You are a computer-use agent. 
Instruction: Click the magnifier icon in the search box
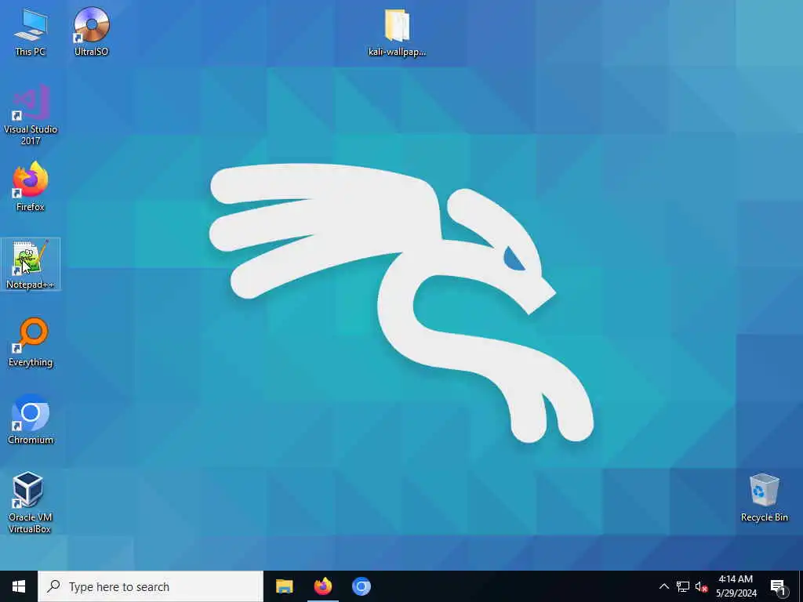(x=53, y=586)
